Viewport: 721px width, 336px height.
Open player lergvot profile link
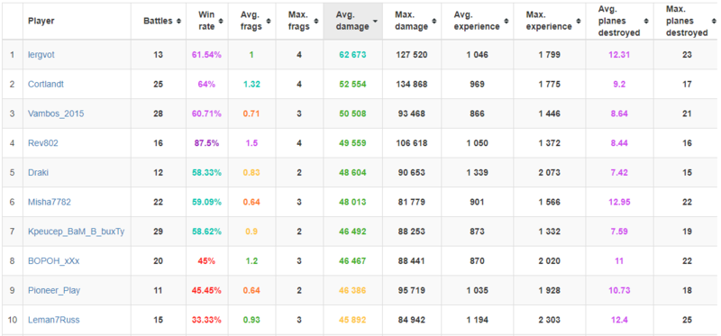click(41, 55)
